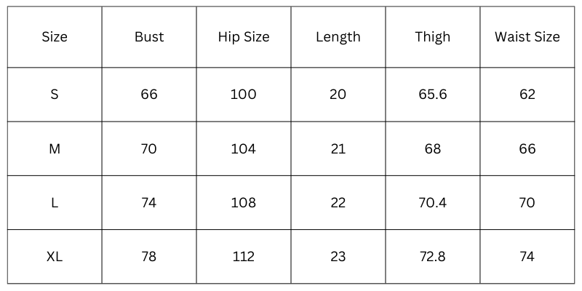
Task: Select the Waist Size header
Action: click(527, 37)
